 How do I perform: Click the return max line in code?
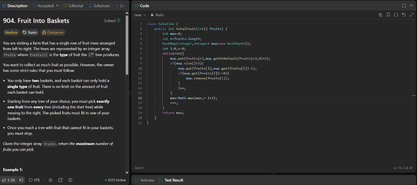(x=173, y=113)
